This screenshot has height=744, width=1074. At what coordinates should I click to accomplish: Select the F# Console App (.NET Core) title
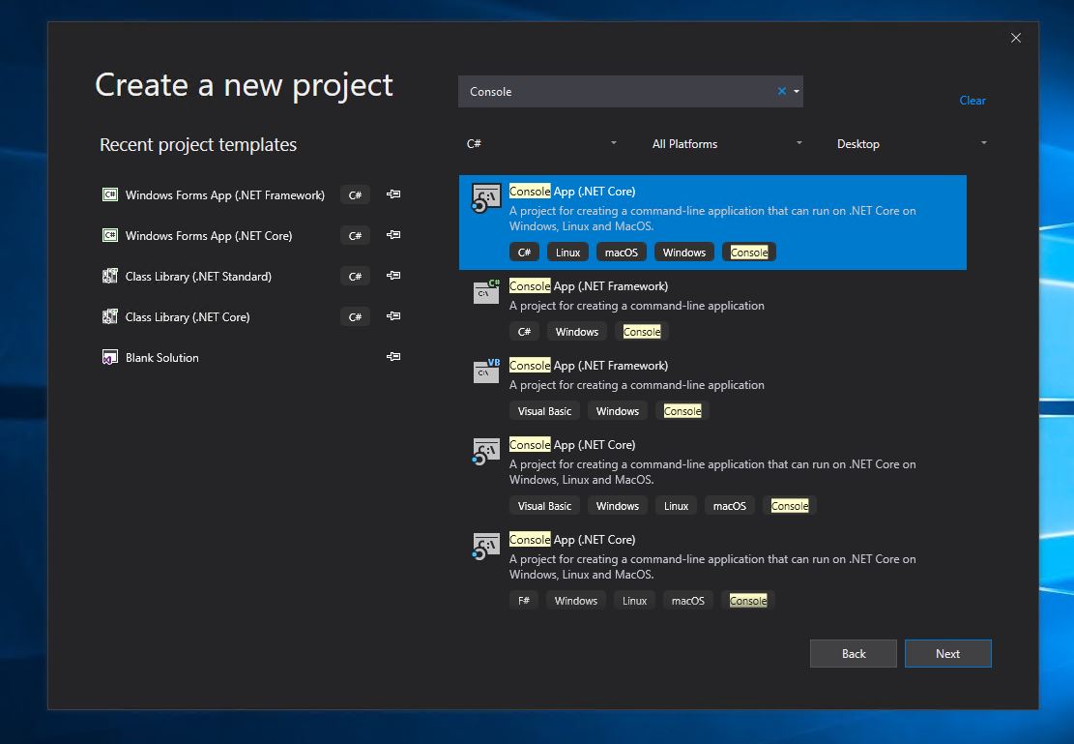pos(572,540)
